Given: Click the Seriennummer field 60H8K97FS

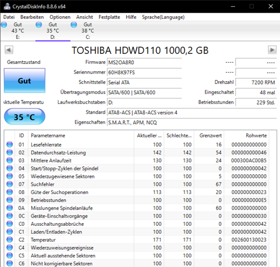Looking at the screenshot, I should pyautogui.click(x=144, y=72).
